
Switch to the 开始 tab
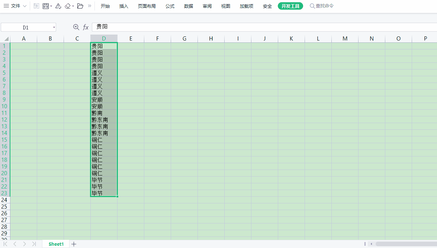click(105, 6)
